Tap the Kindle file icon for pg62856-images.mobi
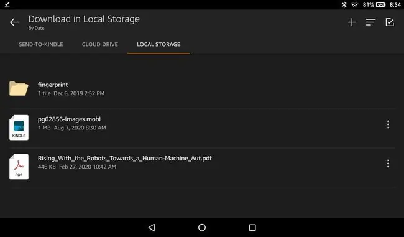This screenshot has height=237, width=404. (x=19, y=128)
